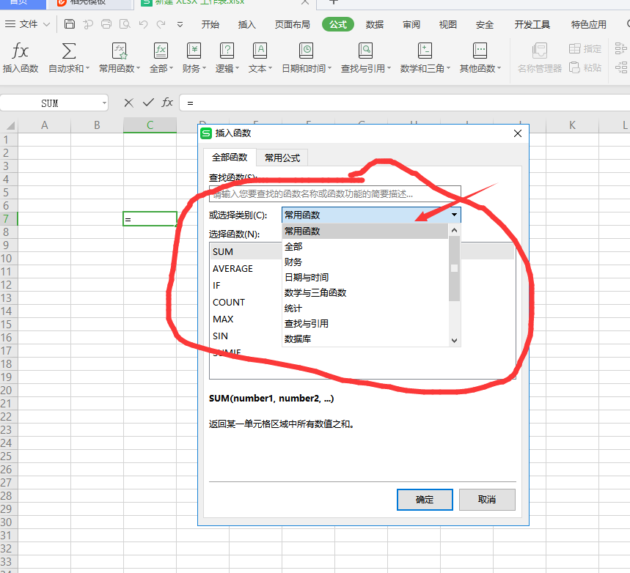Open Date and Time (日期和时间) functions
This screenshot has width=630, height=573.
pos(306,51)
